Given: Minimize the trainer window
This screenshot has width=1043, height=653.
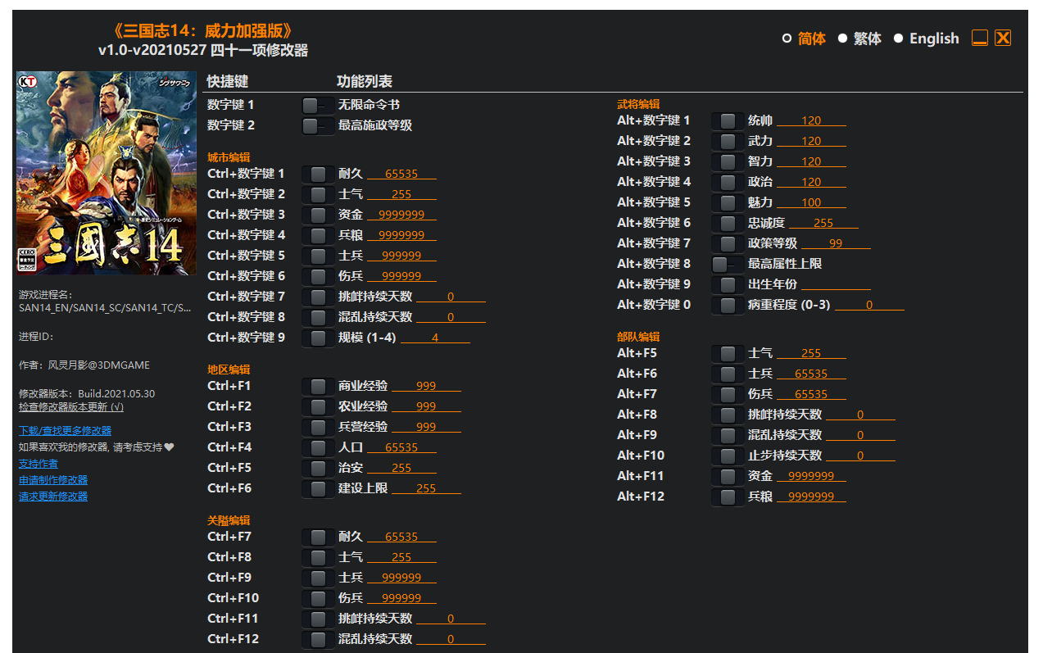Looking at the screenshot, I should 980,38.
